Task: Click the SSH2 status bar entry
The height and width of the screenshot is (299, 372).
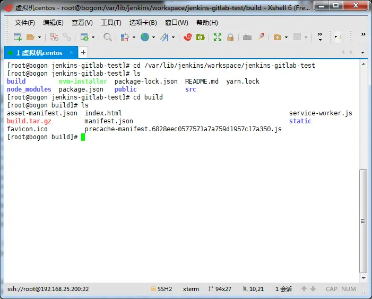Action: pos(161,289)
